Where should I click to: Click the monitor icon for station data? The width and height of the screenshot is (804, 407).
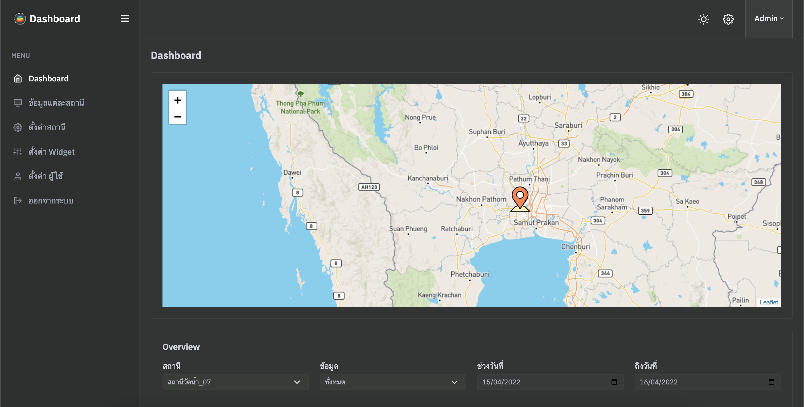[18, 103]
